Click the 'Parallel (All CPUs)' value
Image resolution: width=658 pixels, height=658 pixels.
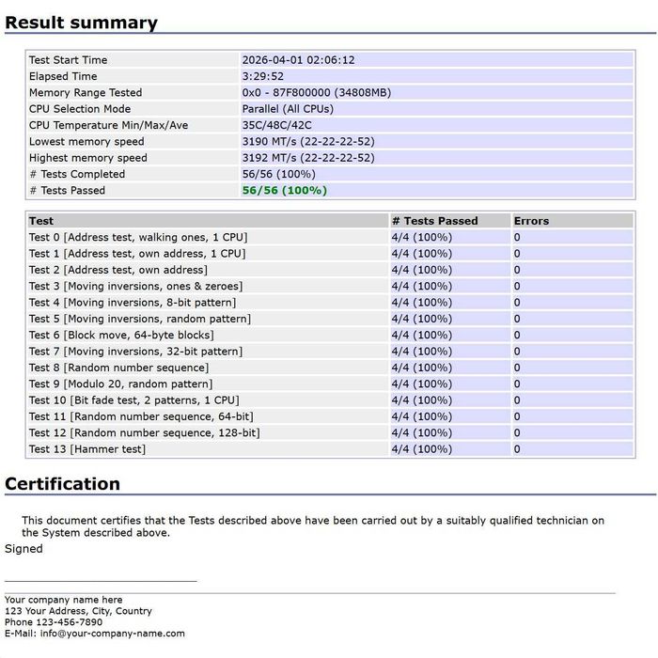pos(288,109)
